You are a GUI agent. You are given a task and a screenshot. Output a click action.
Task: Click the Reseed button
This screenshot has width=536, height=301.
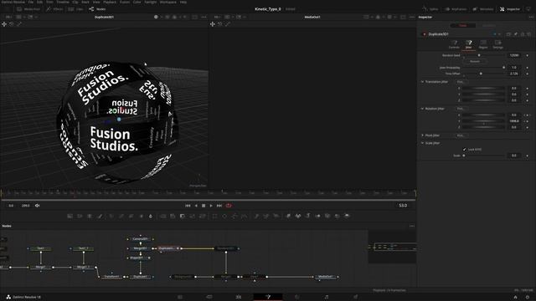point(475,61)
